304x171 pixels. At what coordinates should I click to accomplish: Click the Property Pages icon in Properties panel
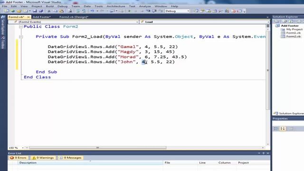[x=291, y=128]
